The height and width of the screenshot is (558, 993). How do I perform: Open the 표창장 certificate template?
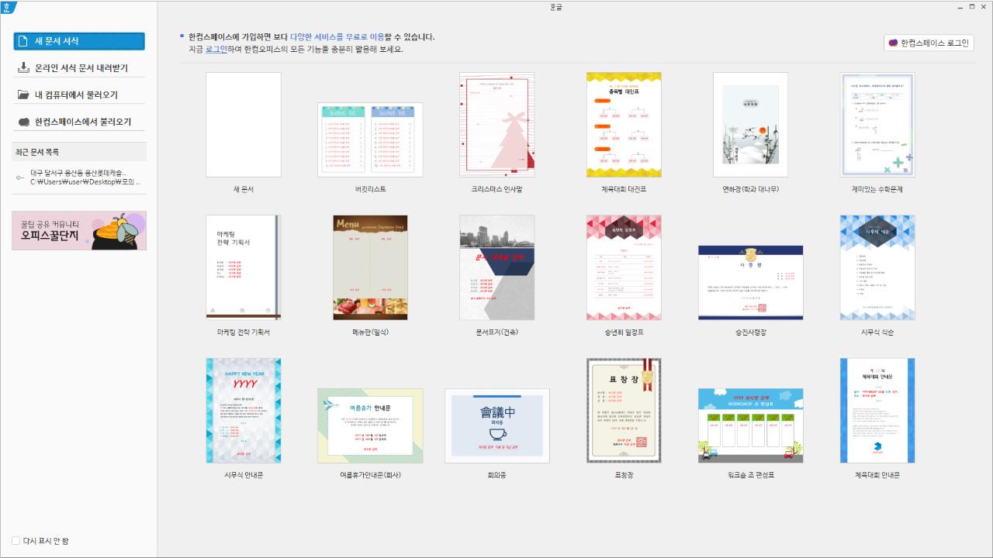(x=623, y=409)
